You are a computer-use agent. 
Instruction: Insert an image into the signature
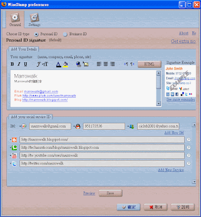click(86, 64)
